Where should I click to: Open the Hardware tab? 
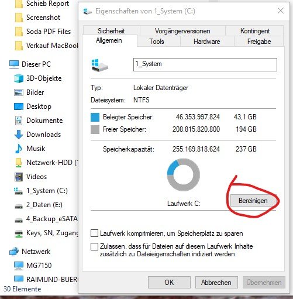tap(207, 42)
